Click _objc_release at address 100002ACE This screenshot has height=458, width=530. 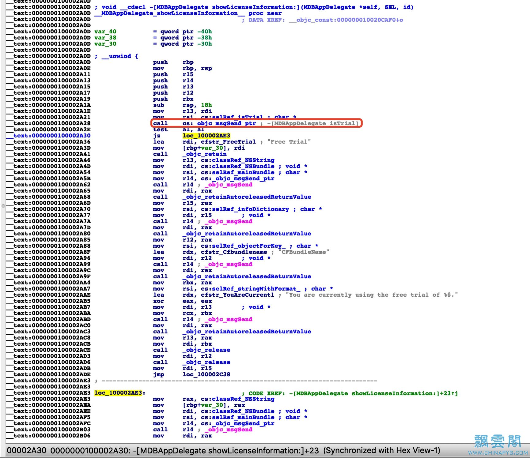pos(206,350)
